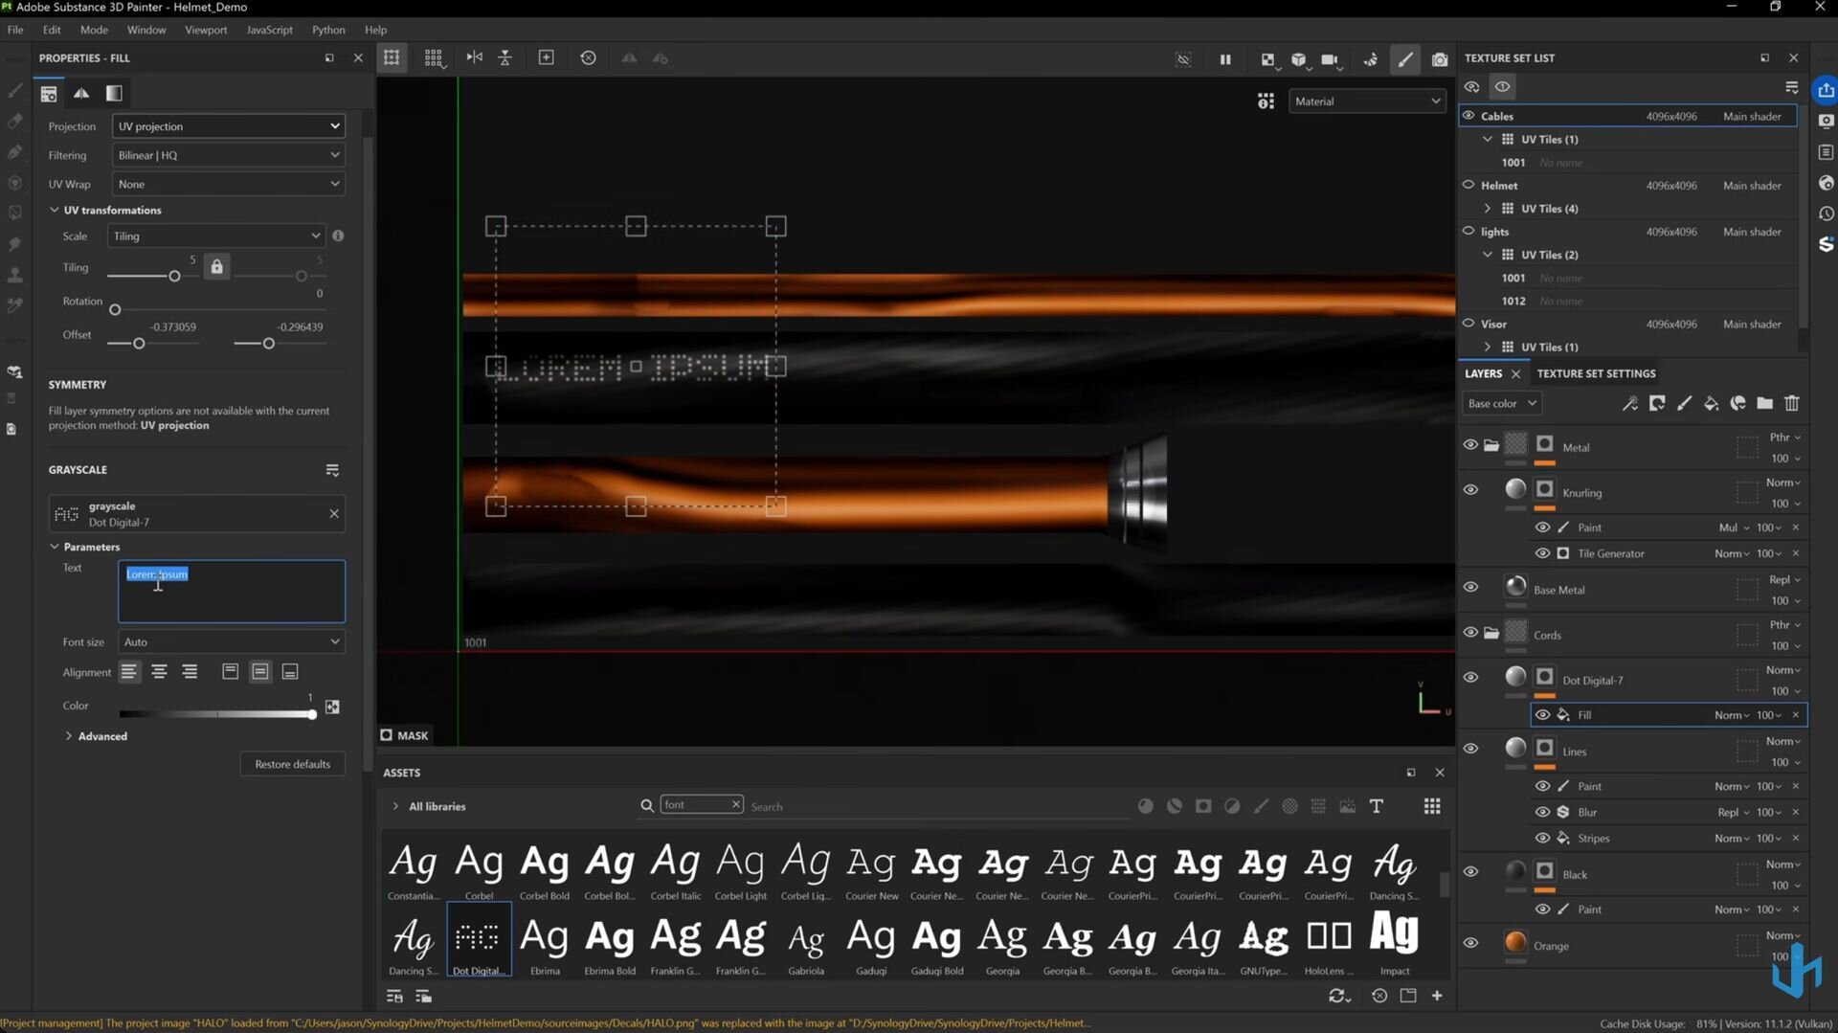1838x1033 pixels.
Task: Click the Restore defaults button
Action: pos(292,764)
